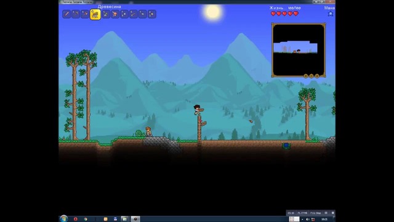Click the active Terraria taskbar button

tap(135, 219)
